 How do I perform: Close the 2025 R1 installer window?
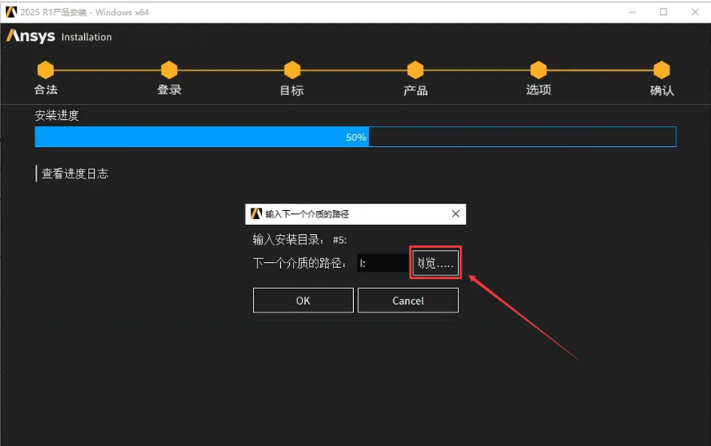point(695,13)
